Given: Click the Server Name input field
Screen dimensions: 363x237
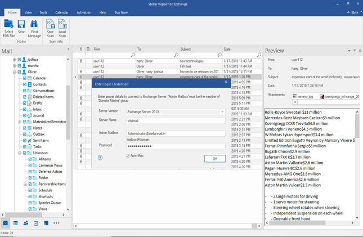Looking at the screenshot, I should click(x=176, y=120).
